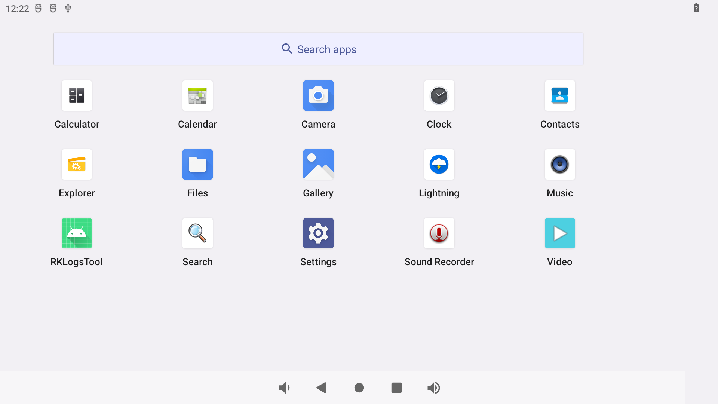Click the "Lightning" label text
Screen dimensions: 718x404
pyautogui.click(x=439, y=193)
